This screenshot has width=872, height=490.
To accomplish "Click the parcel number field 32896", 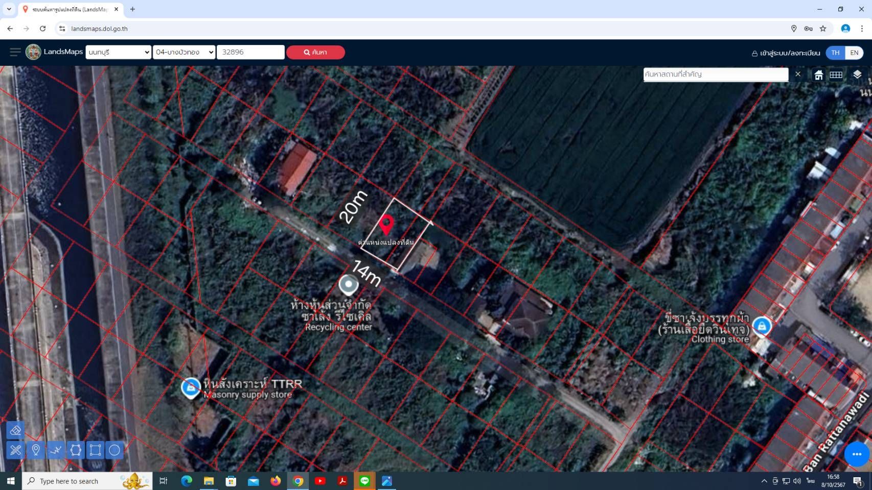I will pyautogui.click(x=250, y=52).
